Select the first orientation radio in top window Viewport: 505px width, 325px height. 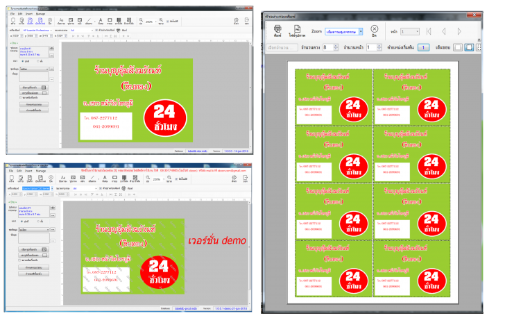click(x=22, y=61)
